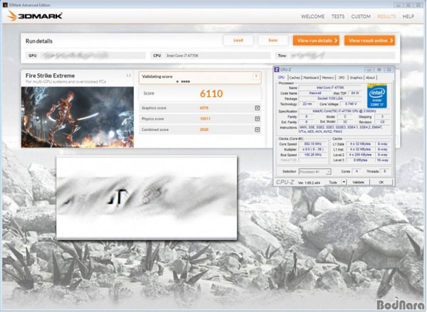Switch to the CUSTOM section
The height and width of the screenshot is (312, 427).
click(361, 16)
